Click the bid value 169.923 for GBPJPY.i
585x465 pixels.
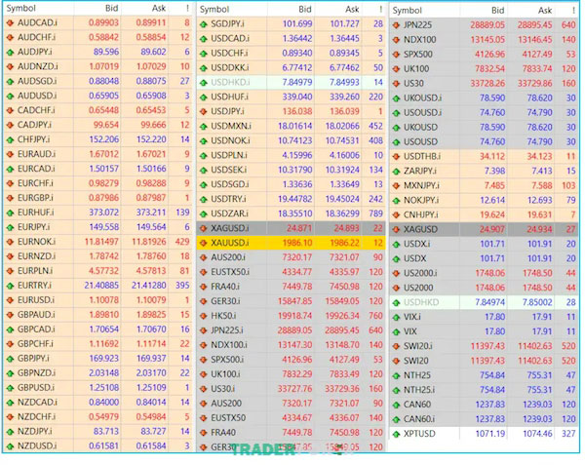pos(104,359)
